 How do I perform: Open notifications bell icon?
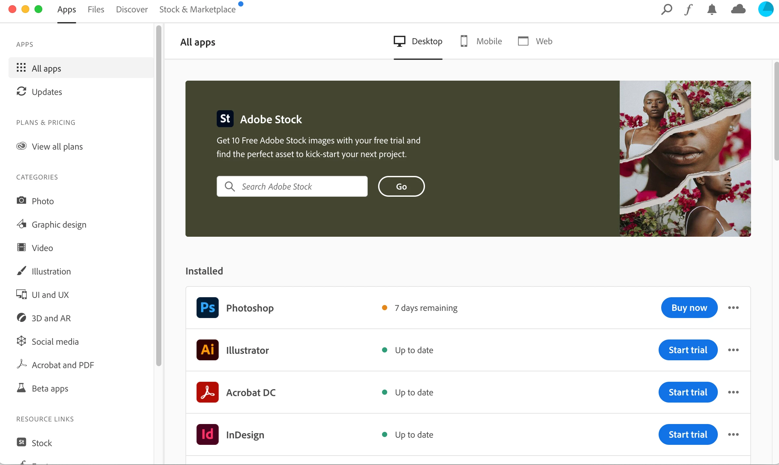(712, 9)
